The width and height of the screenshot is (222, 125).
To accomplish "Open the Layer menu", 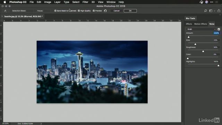I will point(57,2).
